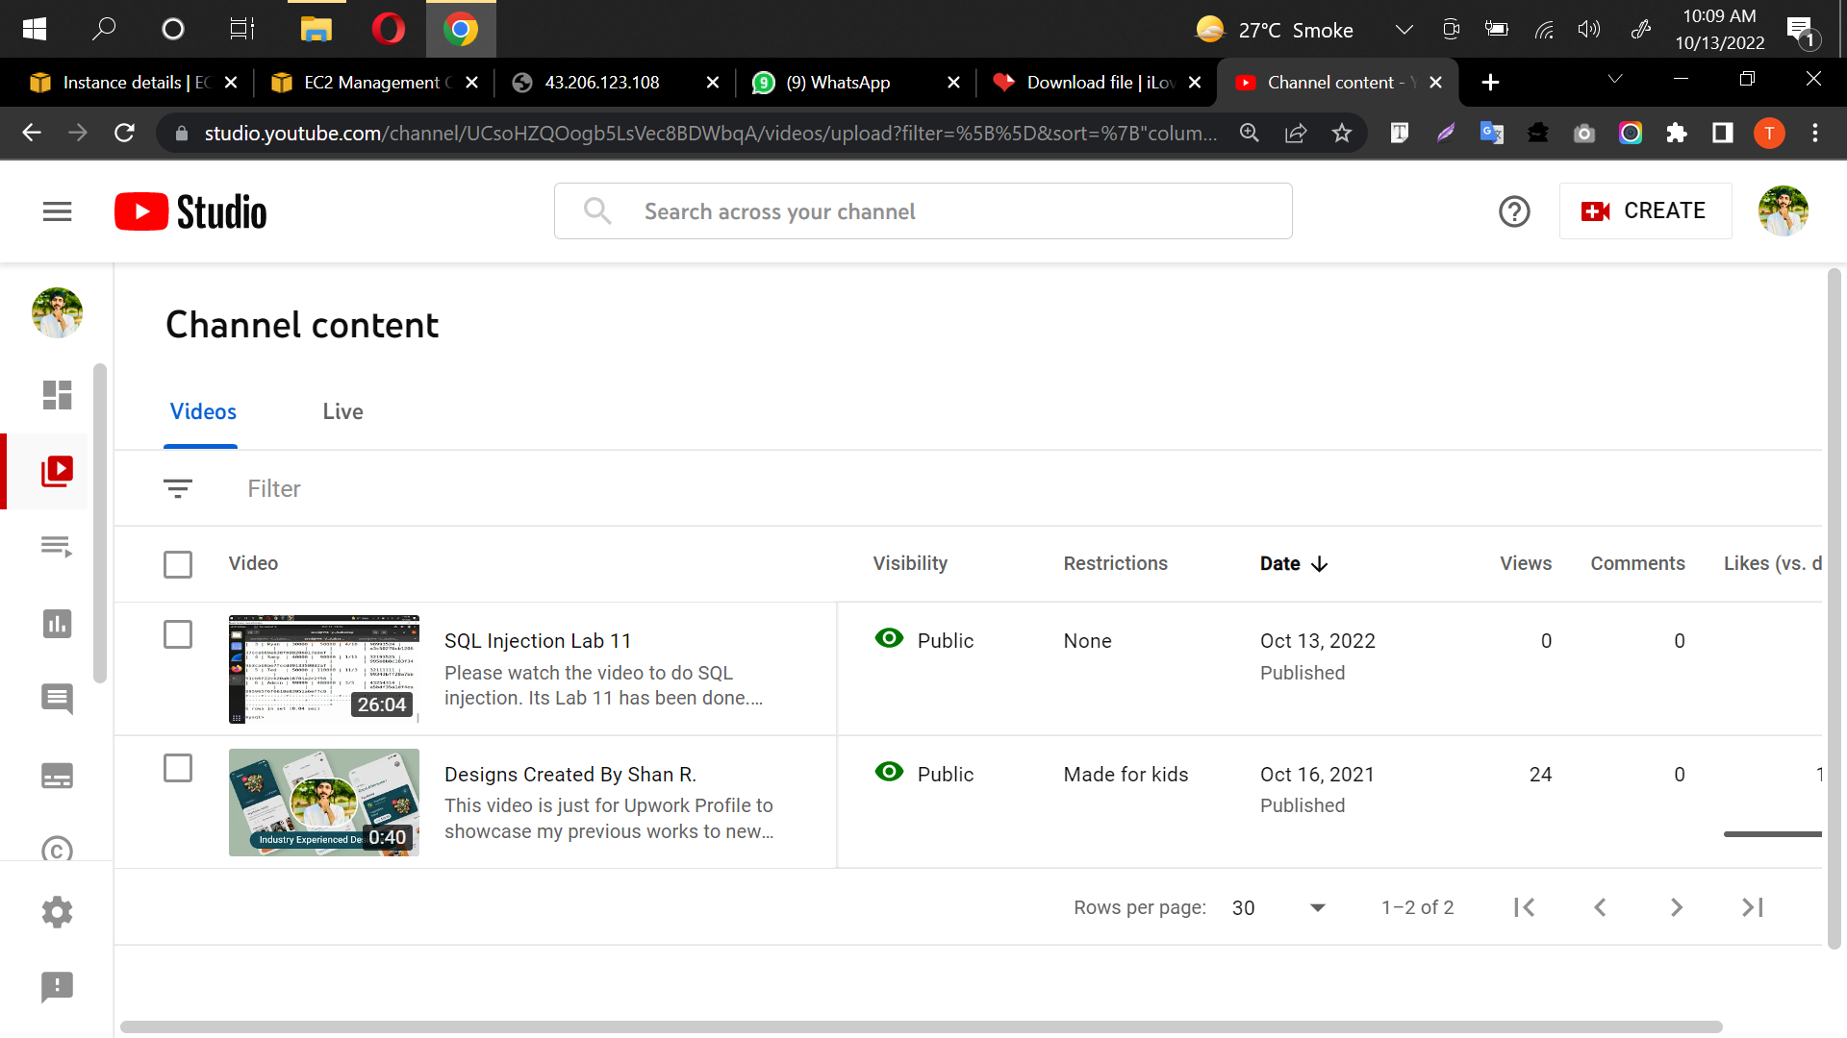
Task: Expand the Chrome tab search chevron
Action: 1615,80
